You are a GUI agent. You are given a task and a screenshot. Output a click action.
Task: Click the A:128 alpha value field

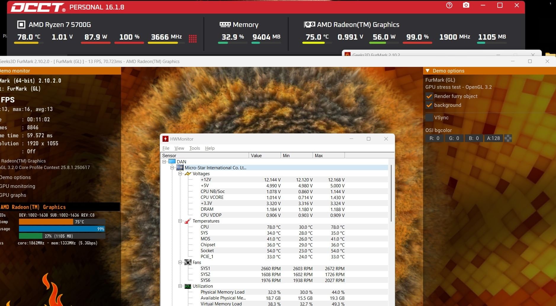click(493, 138)
